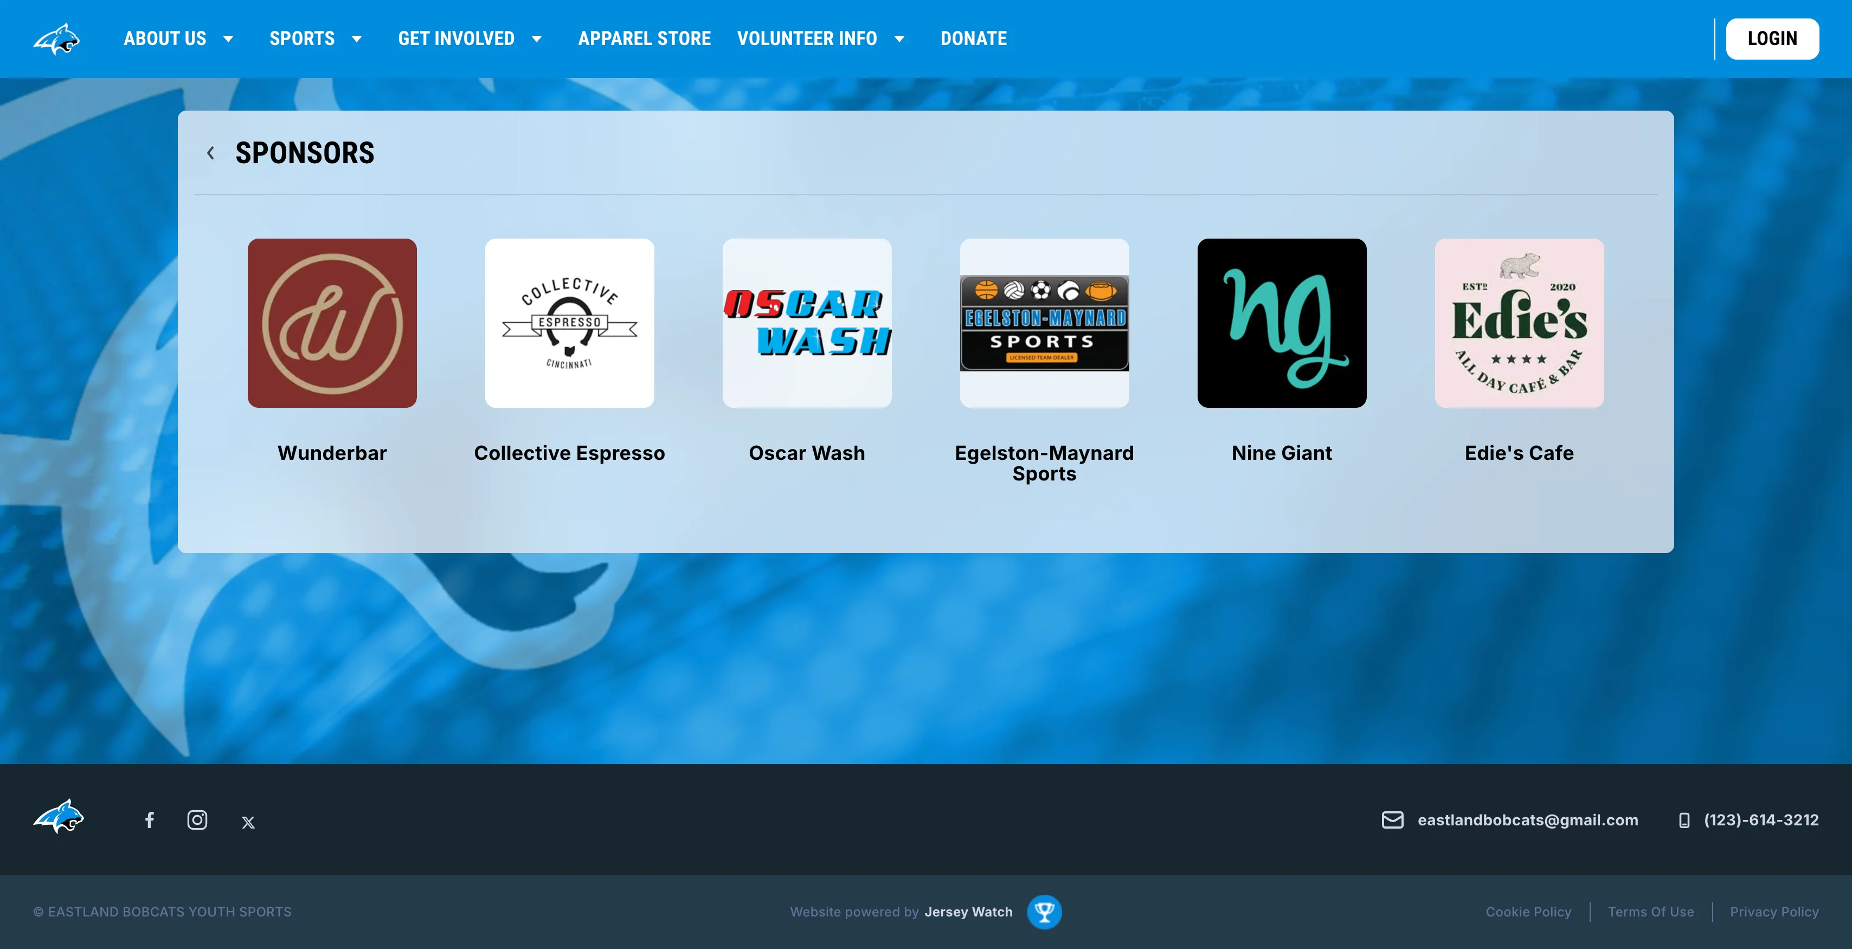The width and height of the screenshot is (1852, 949).
Task: Expand the Volunteer Info dropdown arrow
Action: coord(899,39)
